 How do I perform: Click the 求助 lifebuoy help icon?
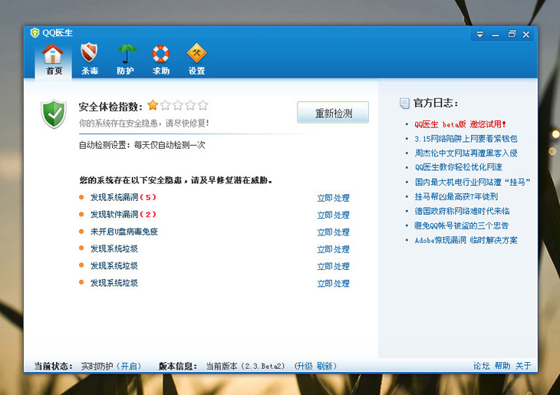(161, 54)
